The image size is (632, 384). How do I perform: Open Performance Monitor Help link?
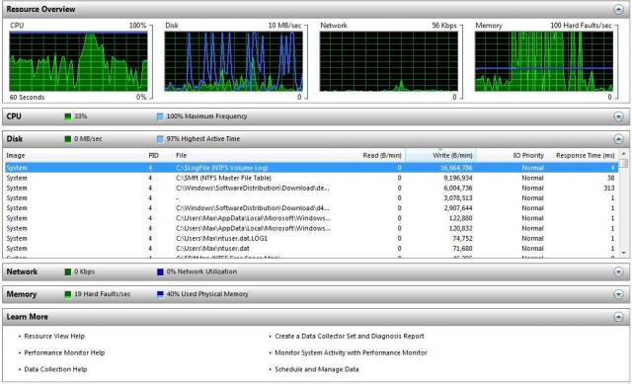[x=64, y=352]
